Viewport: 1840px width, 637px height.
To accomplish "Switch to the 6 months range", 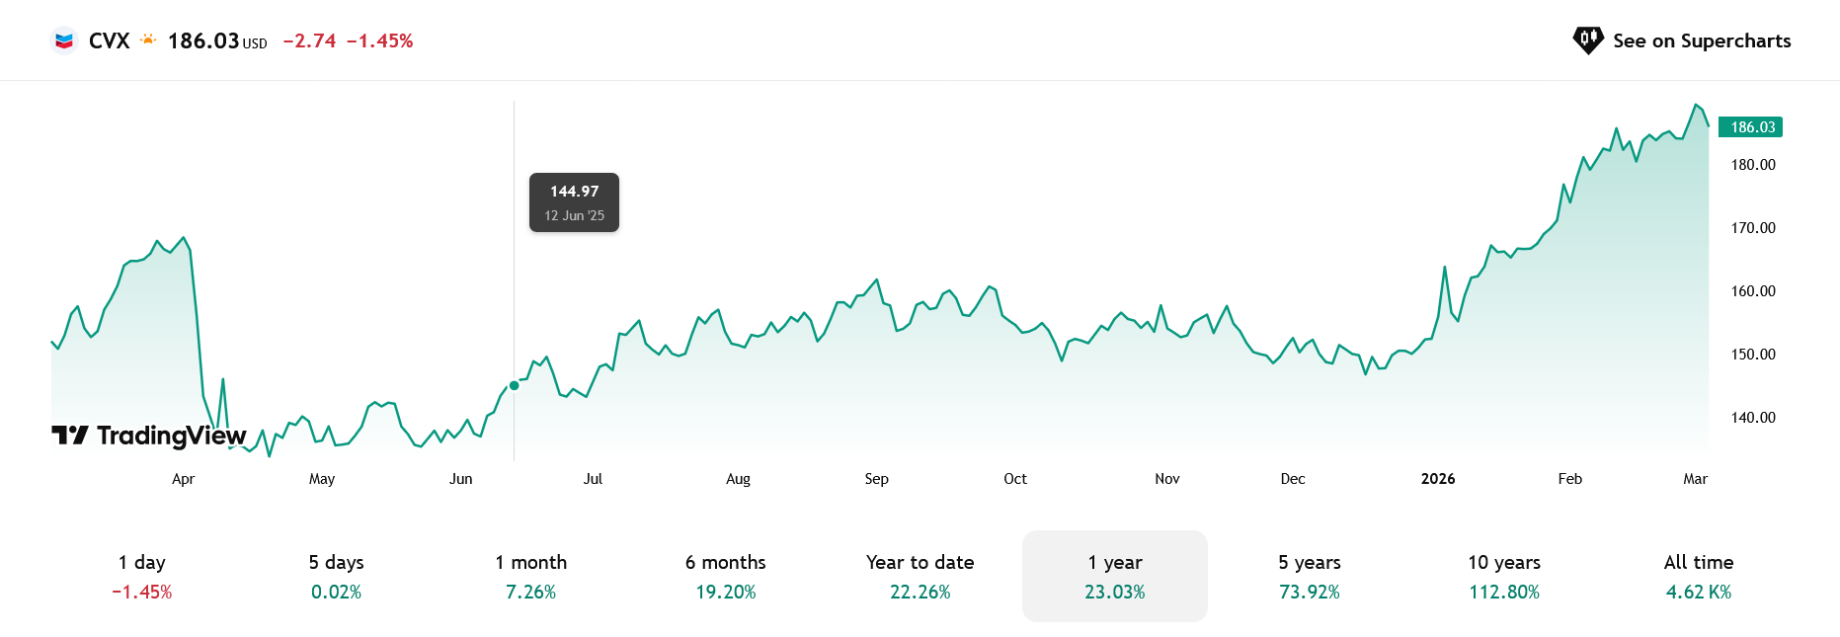I will pos(726,576).
